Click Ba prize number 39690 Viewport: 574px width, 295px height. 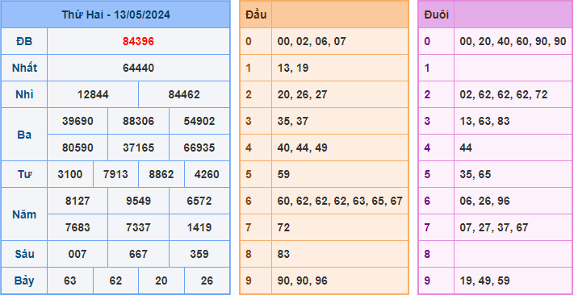click(x=78, y=121)
